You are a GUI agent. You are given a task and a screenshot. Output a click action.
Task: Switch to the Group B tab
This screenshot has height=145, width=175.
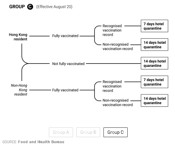click(88, 132)
